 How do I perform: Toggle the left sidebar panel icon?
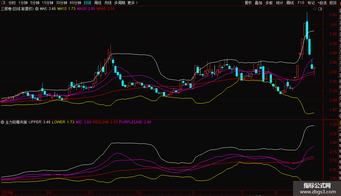[3, 3]
